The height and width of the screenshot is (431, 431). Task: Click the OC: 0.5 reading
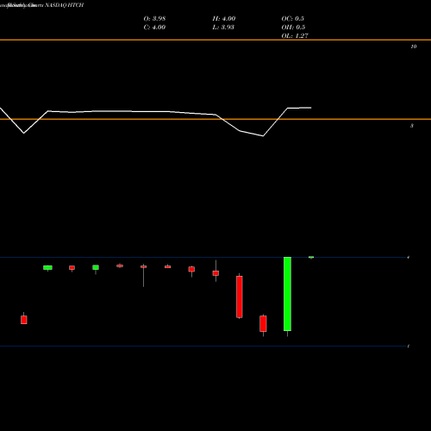point(292,19)
